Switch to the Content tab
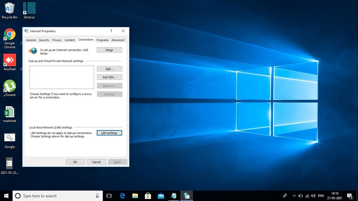The image size is (358, 201). pyautogui.click(x=70, y=40)
